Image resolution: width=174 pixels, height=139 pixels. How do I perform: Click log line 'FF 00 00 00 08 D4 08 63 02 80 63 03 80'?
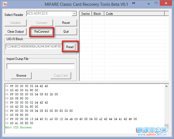(39, 111)
